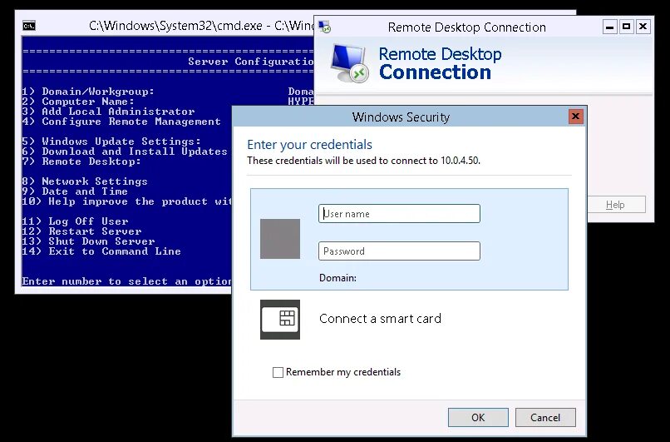The width and height of the screenshot is (670, 442).
Task: Select the smart card icon tile
Action: click(280, 319)
